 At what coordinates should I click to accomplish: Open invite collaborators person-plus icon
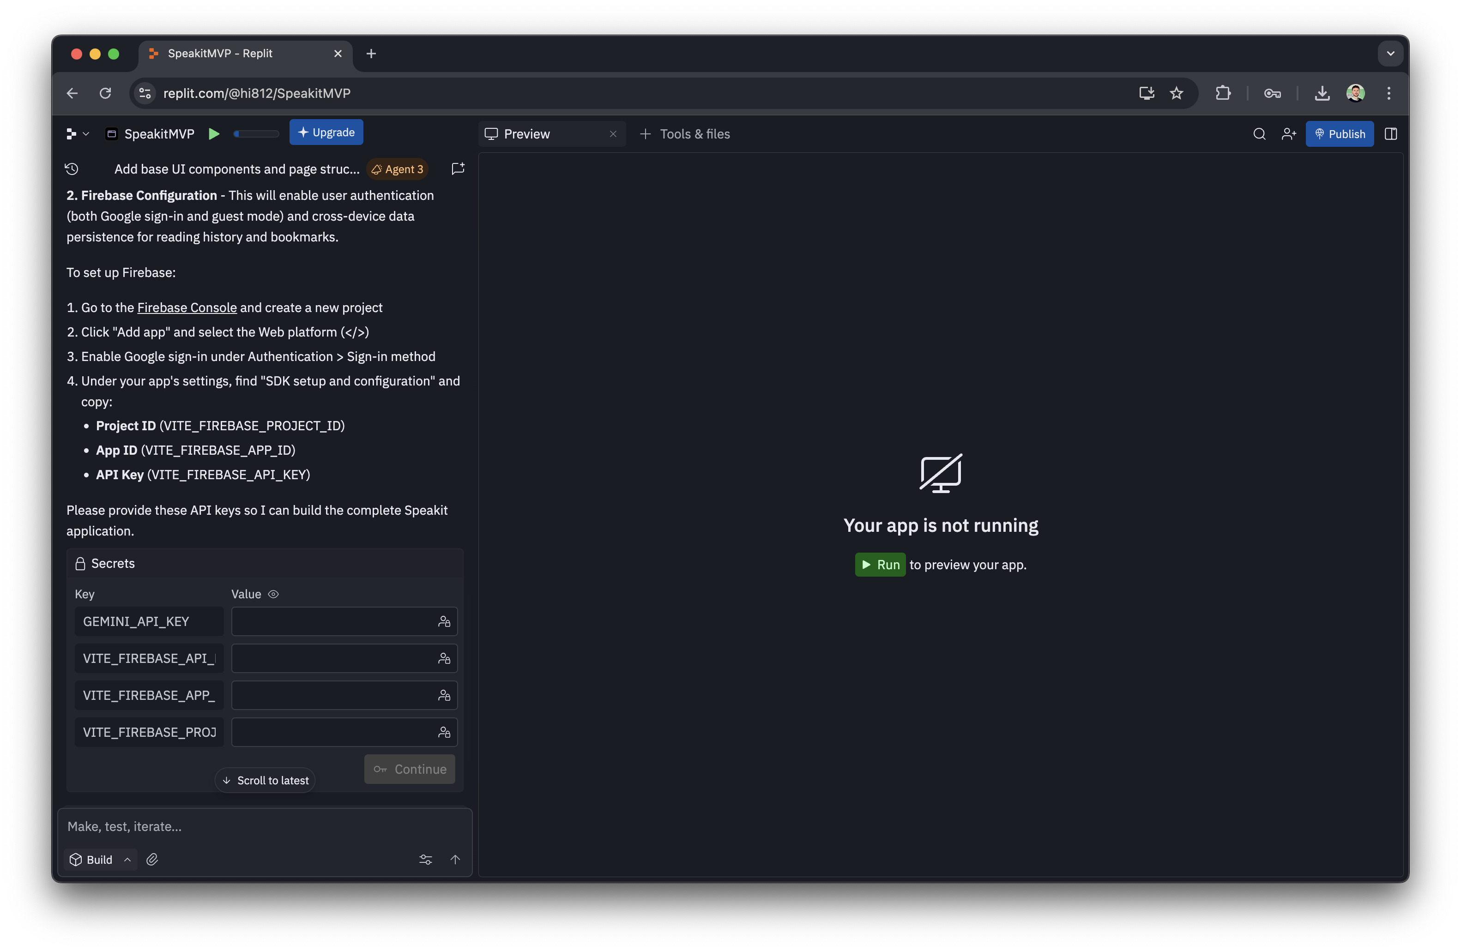[x=1288, y=134]
